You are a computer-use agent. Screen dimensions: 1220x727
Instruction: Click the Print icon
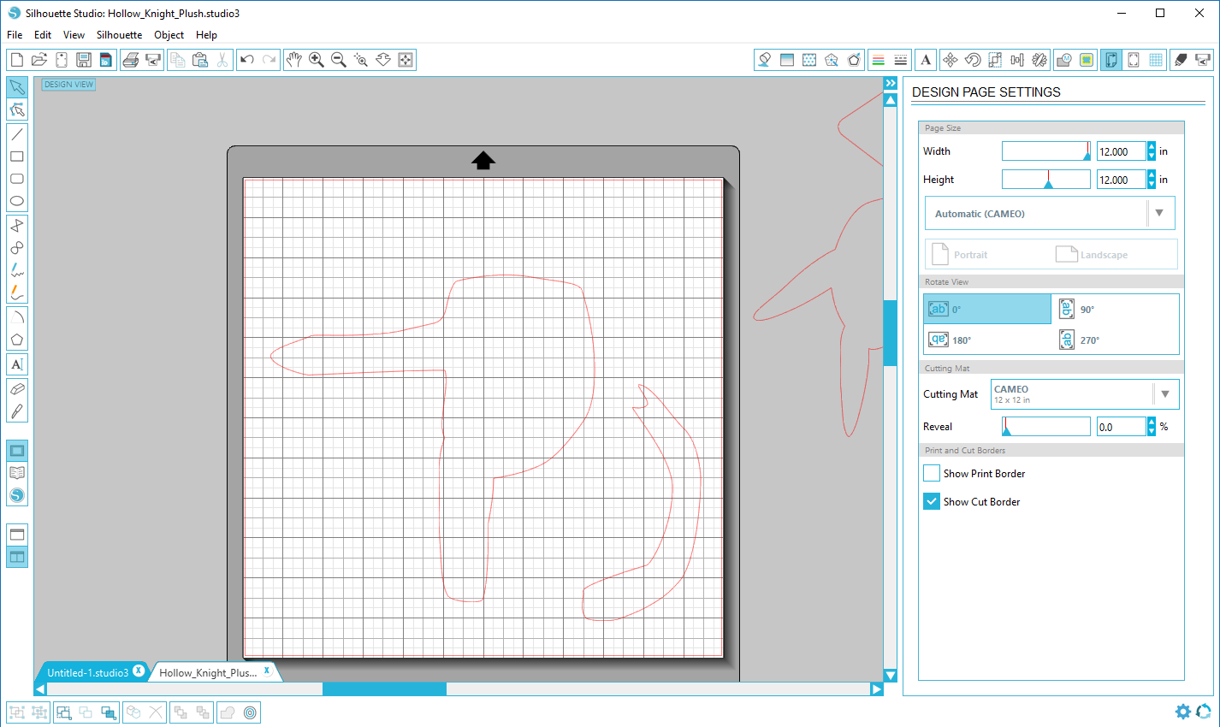click(130, 60)
